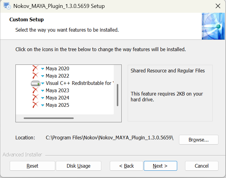Open the dropdown arrow for Maya 2022
The image size is (226, 178).
pyautogui.click(x=42, y=76)
